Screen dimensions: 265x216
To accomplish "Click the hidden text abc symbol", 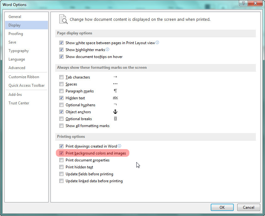I will pos(115,98).
